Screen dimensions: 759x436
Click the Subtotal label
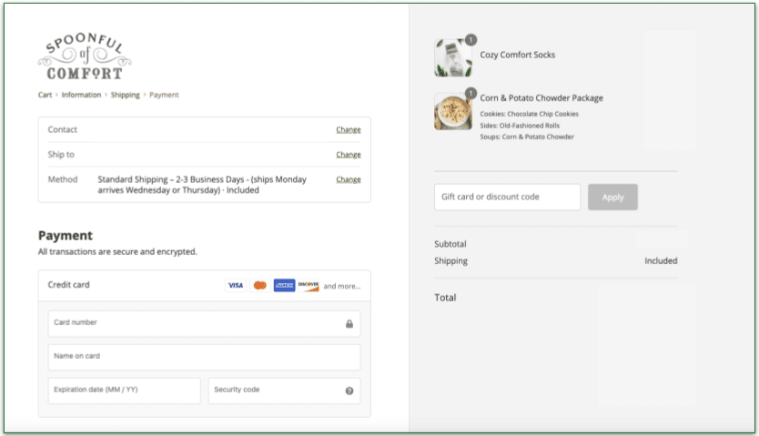tap(450, 244)
